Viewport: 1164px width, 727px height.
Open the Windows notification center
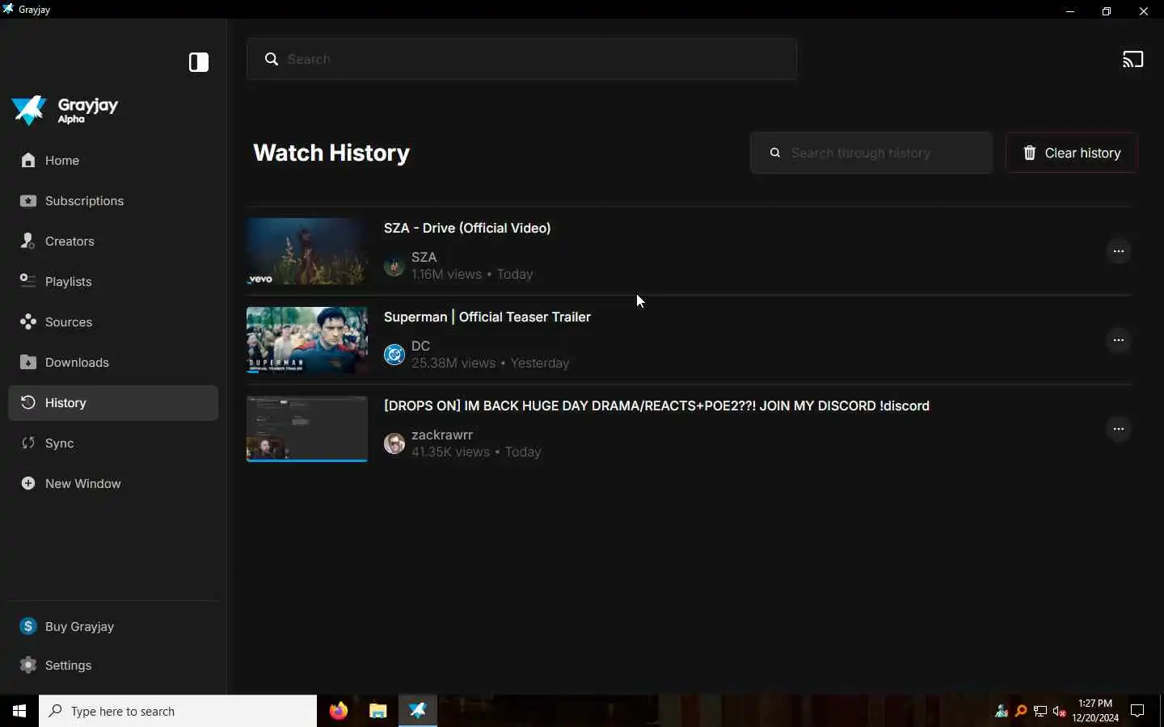[1137, 711]
